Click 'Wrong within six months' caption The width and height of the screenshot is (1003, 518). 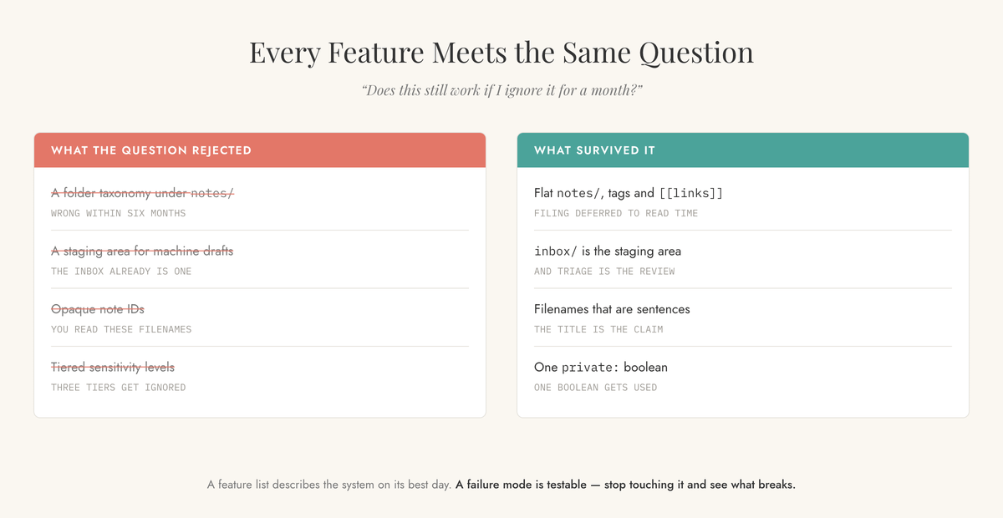(118, 213)
